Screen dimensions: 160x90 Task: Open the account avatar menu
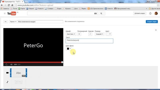tap(156, 13)
